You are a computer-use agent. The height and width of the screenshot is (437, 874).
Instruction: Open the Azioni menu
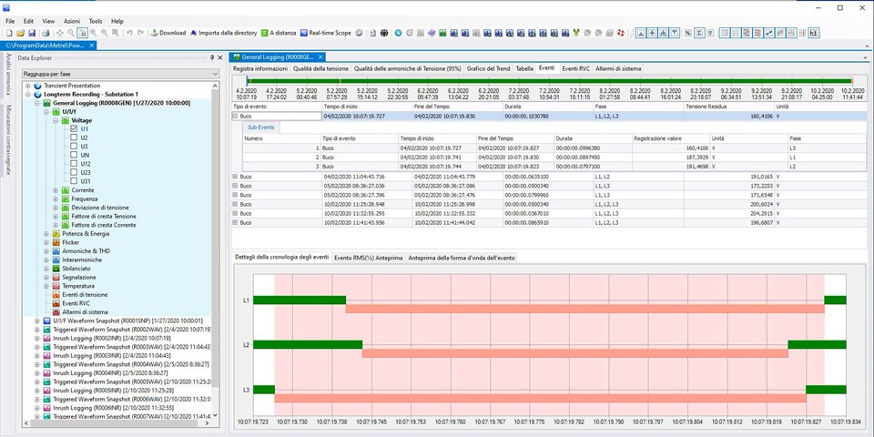coord(72,20)
